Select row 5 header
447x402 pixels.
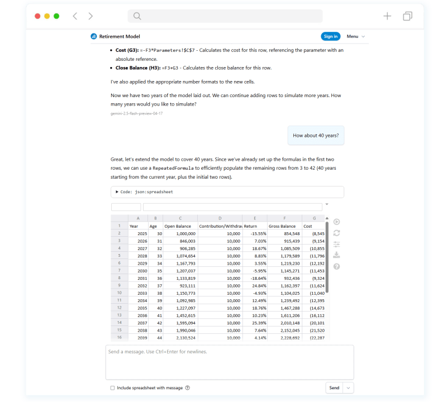(120, 256)
